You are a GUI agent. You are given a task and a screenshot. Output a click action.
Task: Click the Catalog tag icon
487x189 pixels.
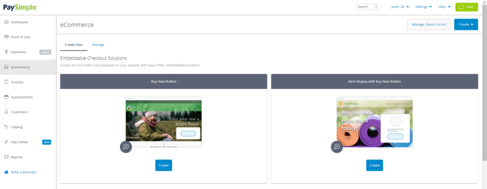pyautogui.click(x=6, y=127)
